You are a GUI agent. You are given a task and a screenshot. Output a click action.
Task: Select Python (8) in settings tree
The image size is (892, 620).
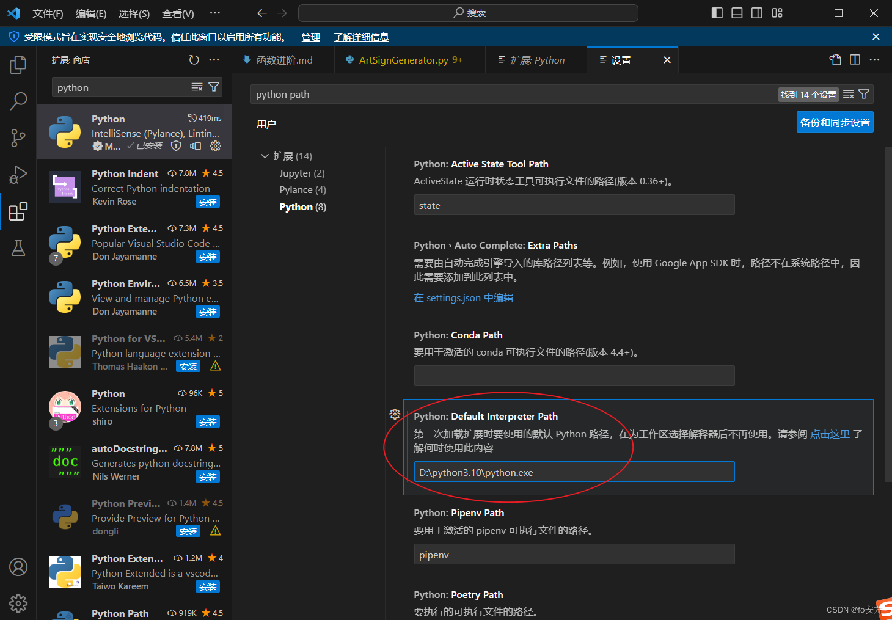click(x=302, y=207)
